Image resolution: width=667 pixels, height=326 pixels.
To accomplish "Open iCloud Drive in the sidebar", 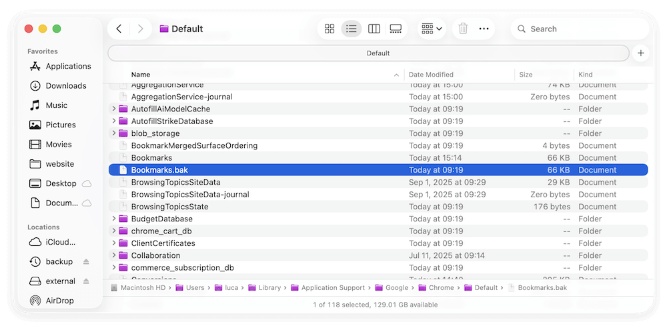I will tap(52, 242).
